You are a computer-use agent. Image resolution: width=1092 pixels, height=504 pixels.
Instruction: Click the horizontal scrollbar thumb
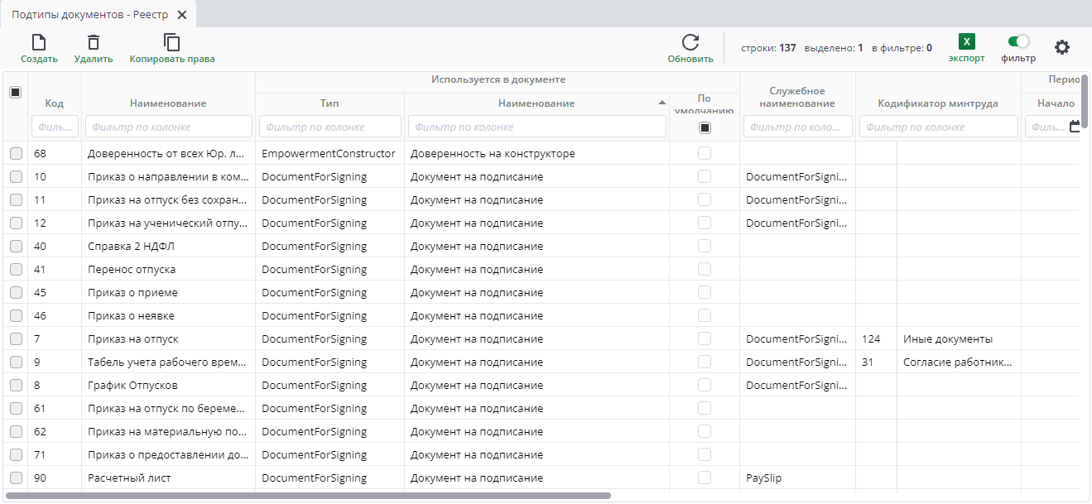pyautogui.click(x=309, y=496)
